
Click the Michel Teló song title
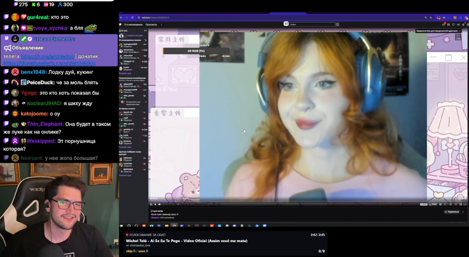coord(187,241)
